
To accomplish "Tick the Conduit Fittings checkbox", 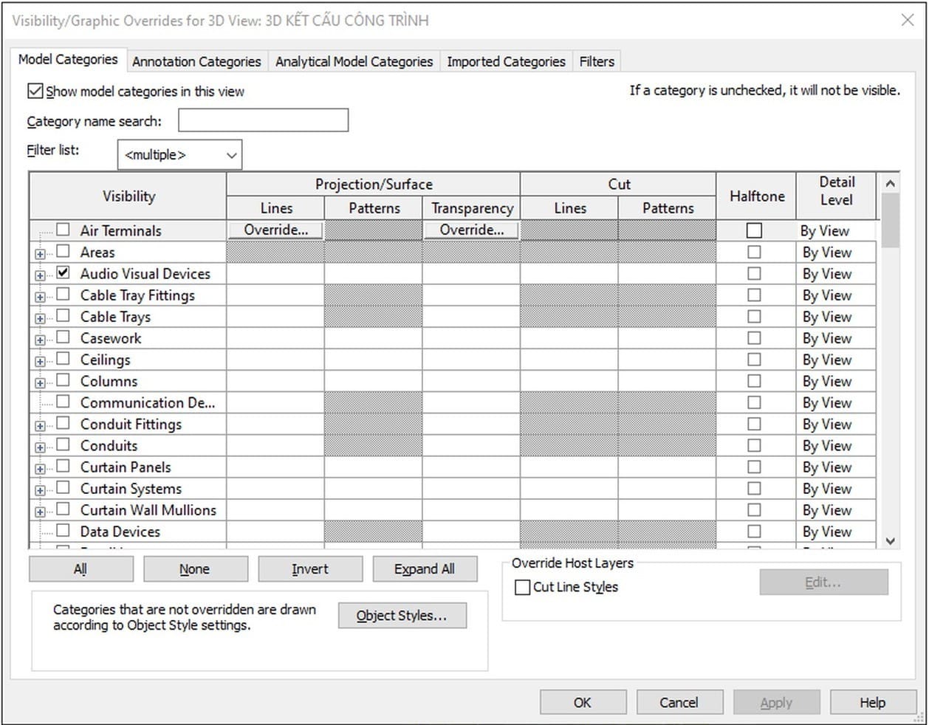I will pyautogui.click(x=64, y=423).
